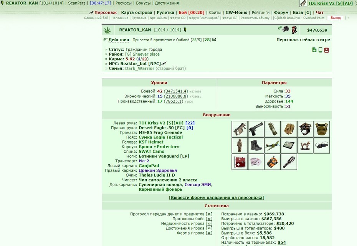The height and width of the screenshot is (246, 357).
Task: Open the Бой [00:20] menu item
Action: point(192,12)
